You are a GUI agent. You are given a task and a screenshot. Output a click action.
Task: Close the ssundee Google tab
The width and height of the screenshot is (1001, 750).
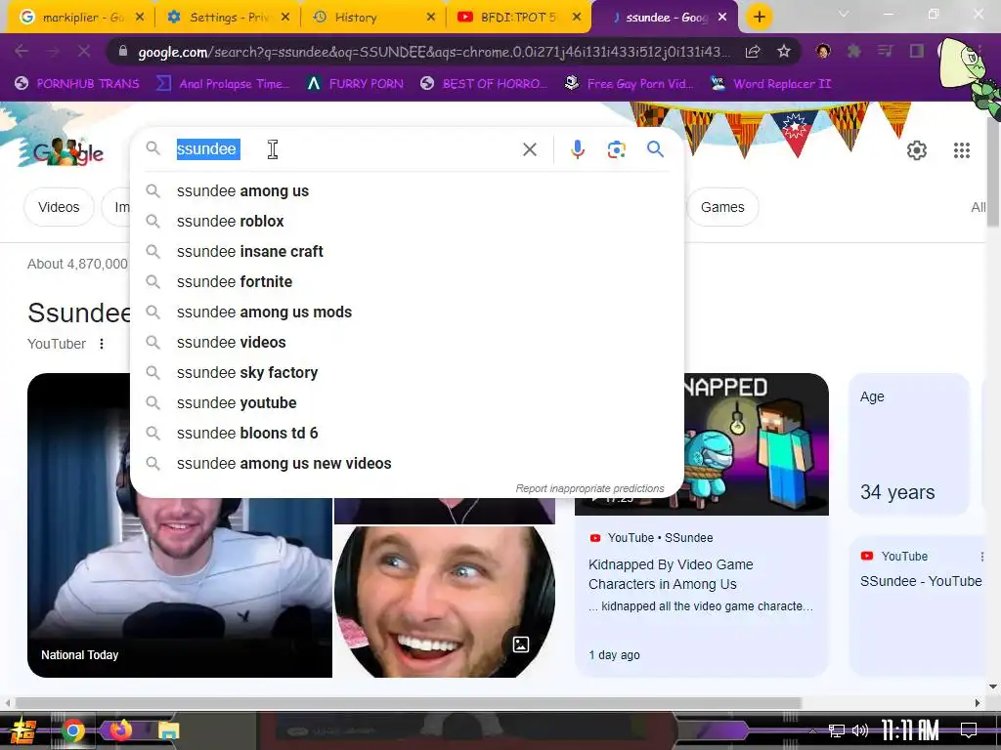[x=722, y=18]
